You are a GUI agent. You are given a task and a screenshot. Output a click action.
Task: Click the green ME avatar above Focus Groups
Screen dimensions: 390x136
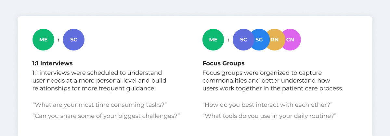[213, 40]
